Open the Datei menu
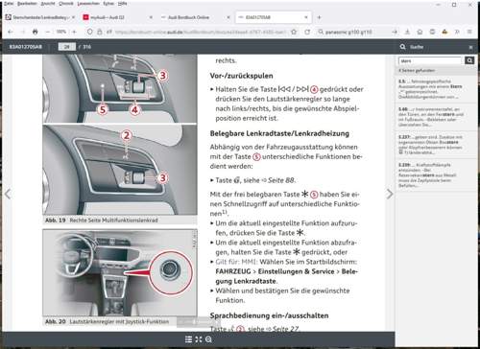Screen dimensions: 480x349 pyautogui.click(x=9, y=4)
